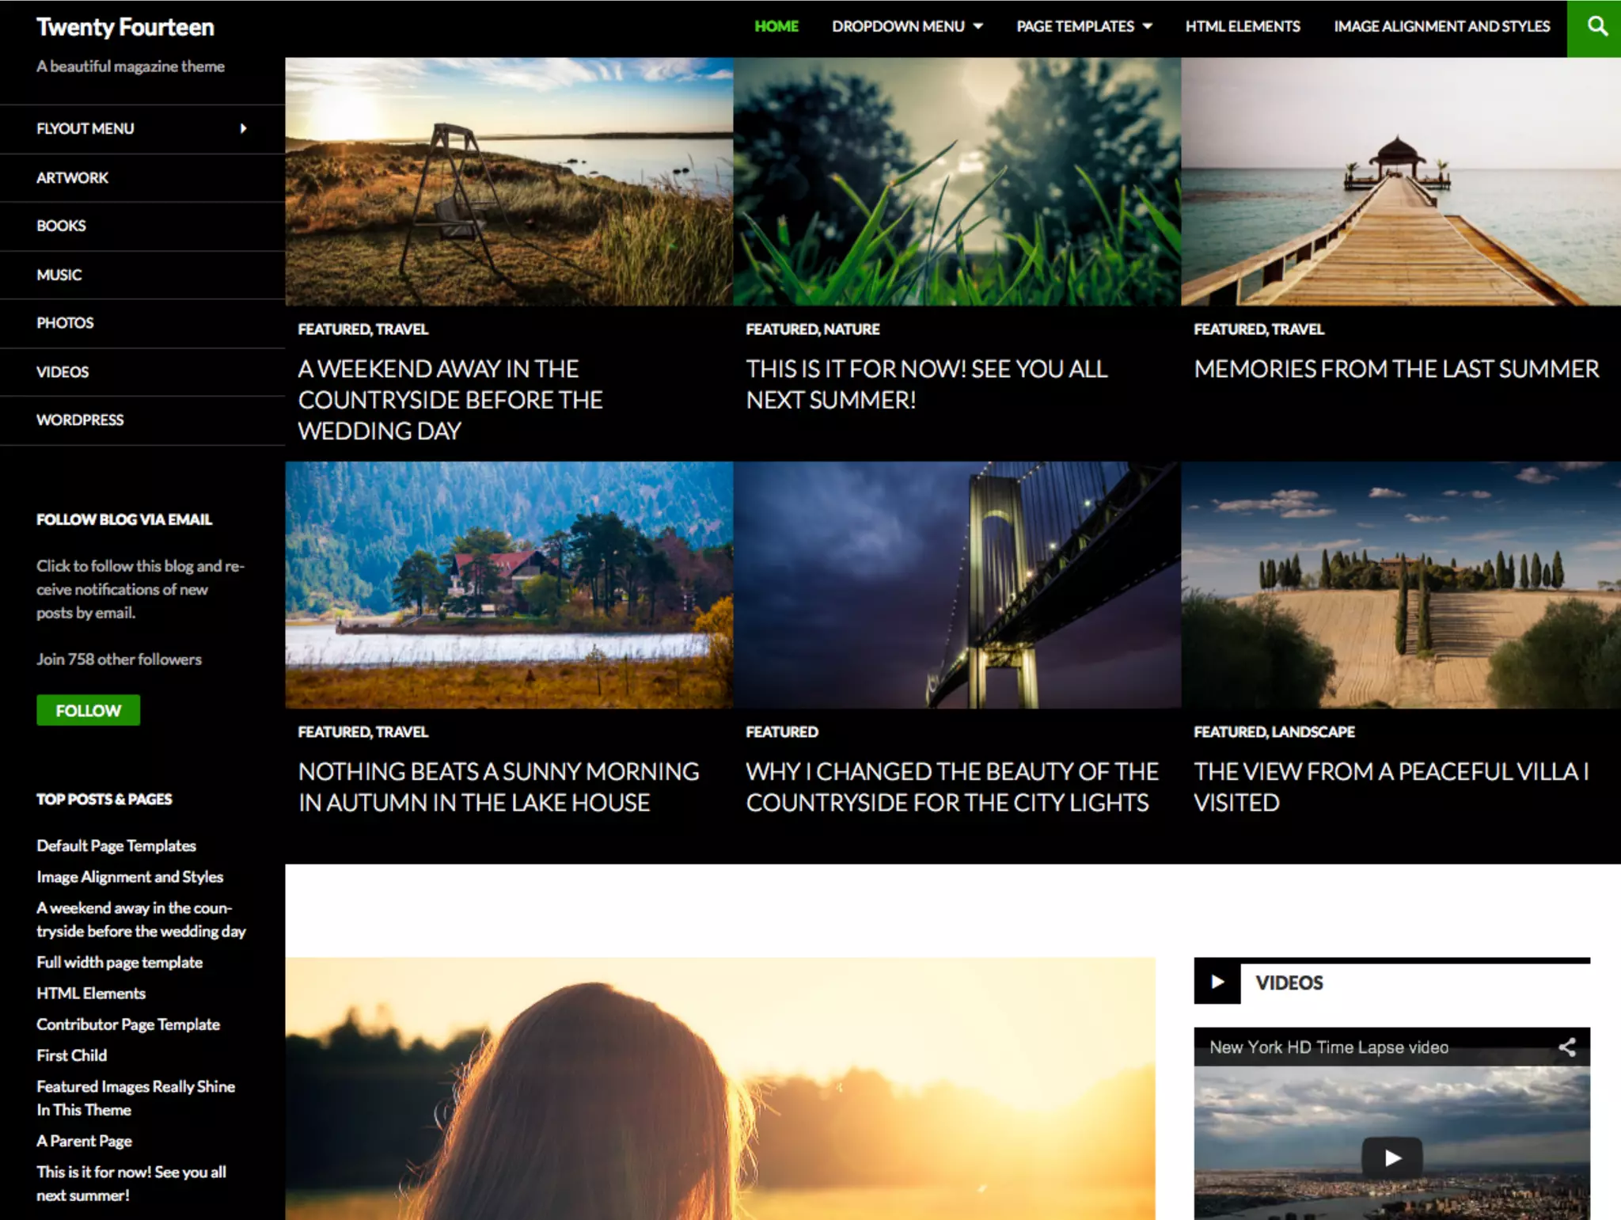Click the lake house featured thumbnail
Image resolution: width=1621 pixels, height=1220 pixels.
[509, 584]
